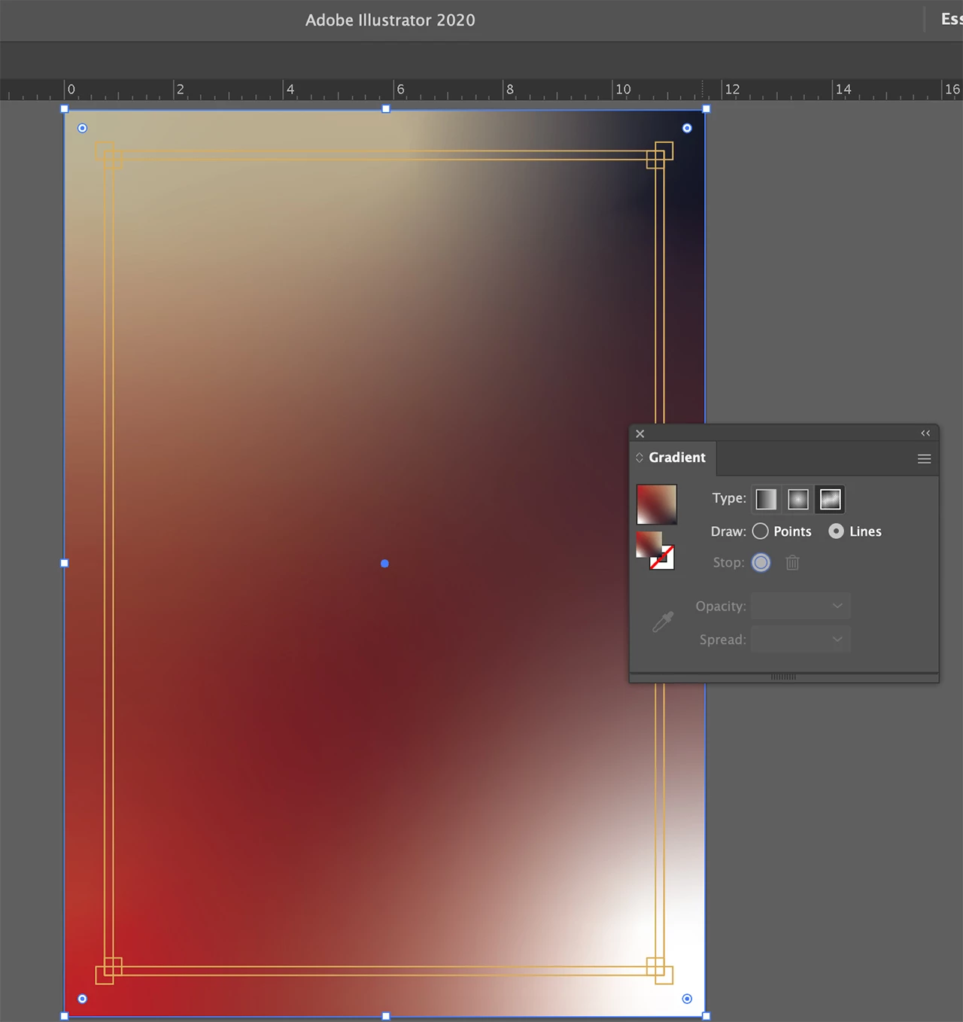This screenshot has width=963, height=1022.
Task: Delete stop using the trash icon
Action: click(792, 562)
